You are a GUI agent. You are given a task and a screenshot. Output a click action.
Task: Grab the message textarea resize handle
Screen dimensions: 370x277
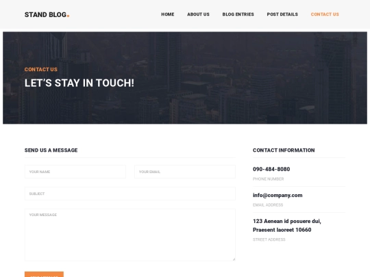click(x=234, y=259)
